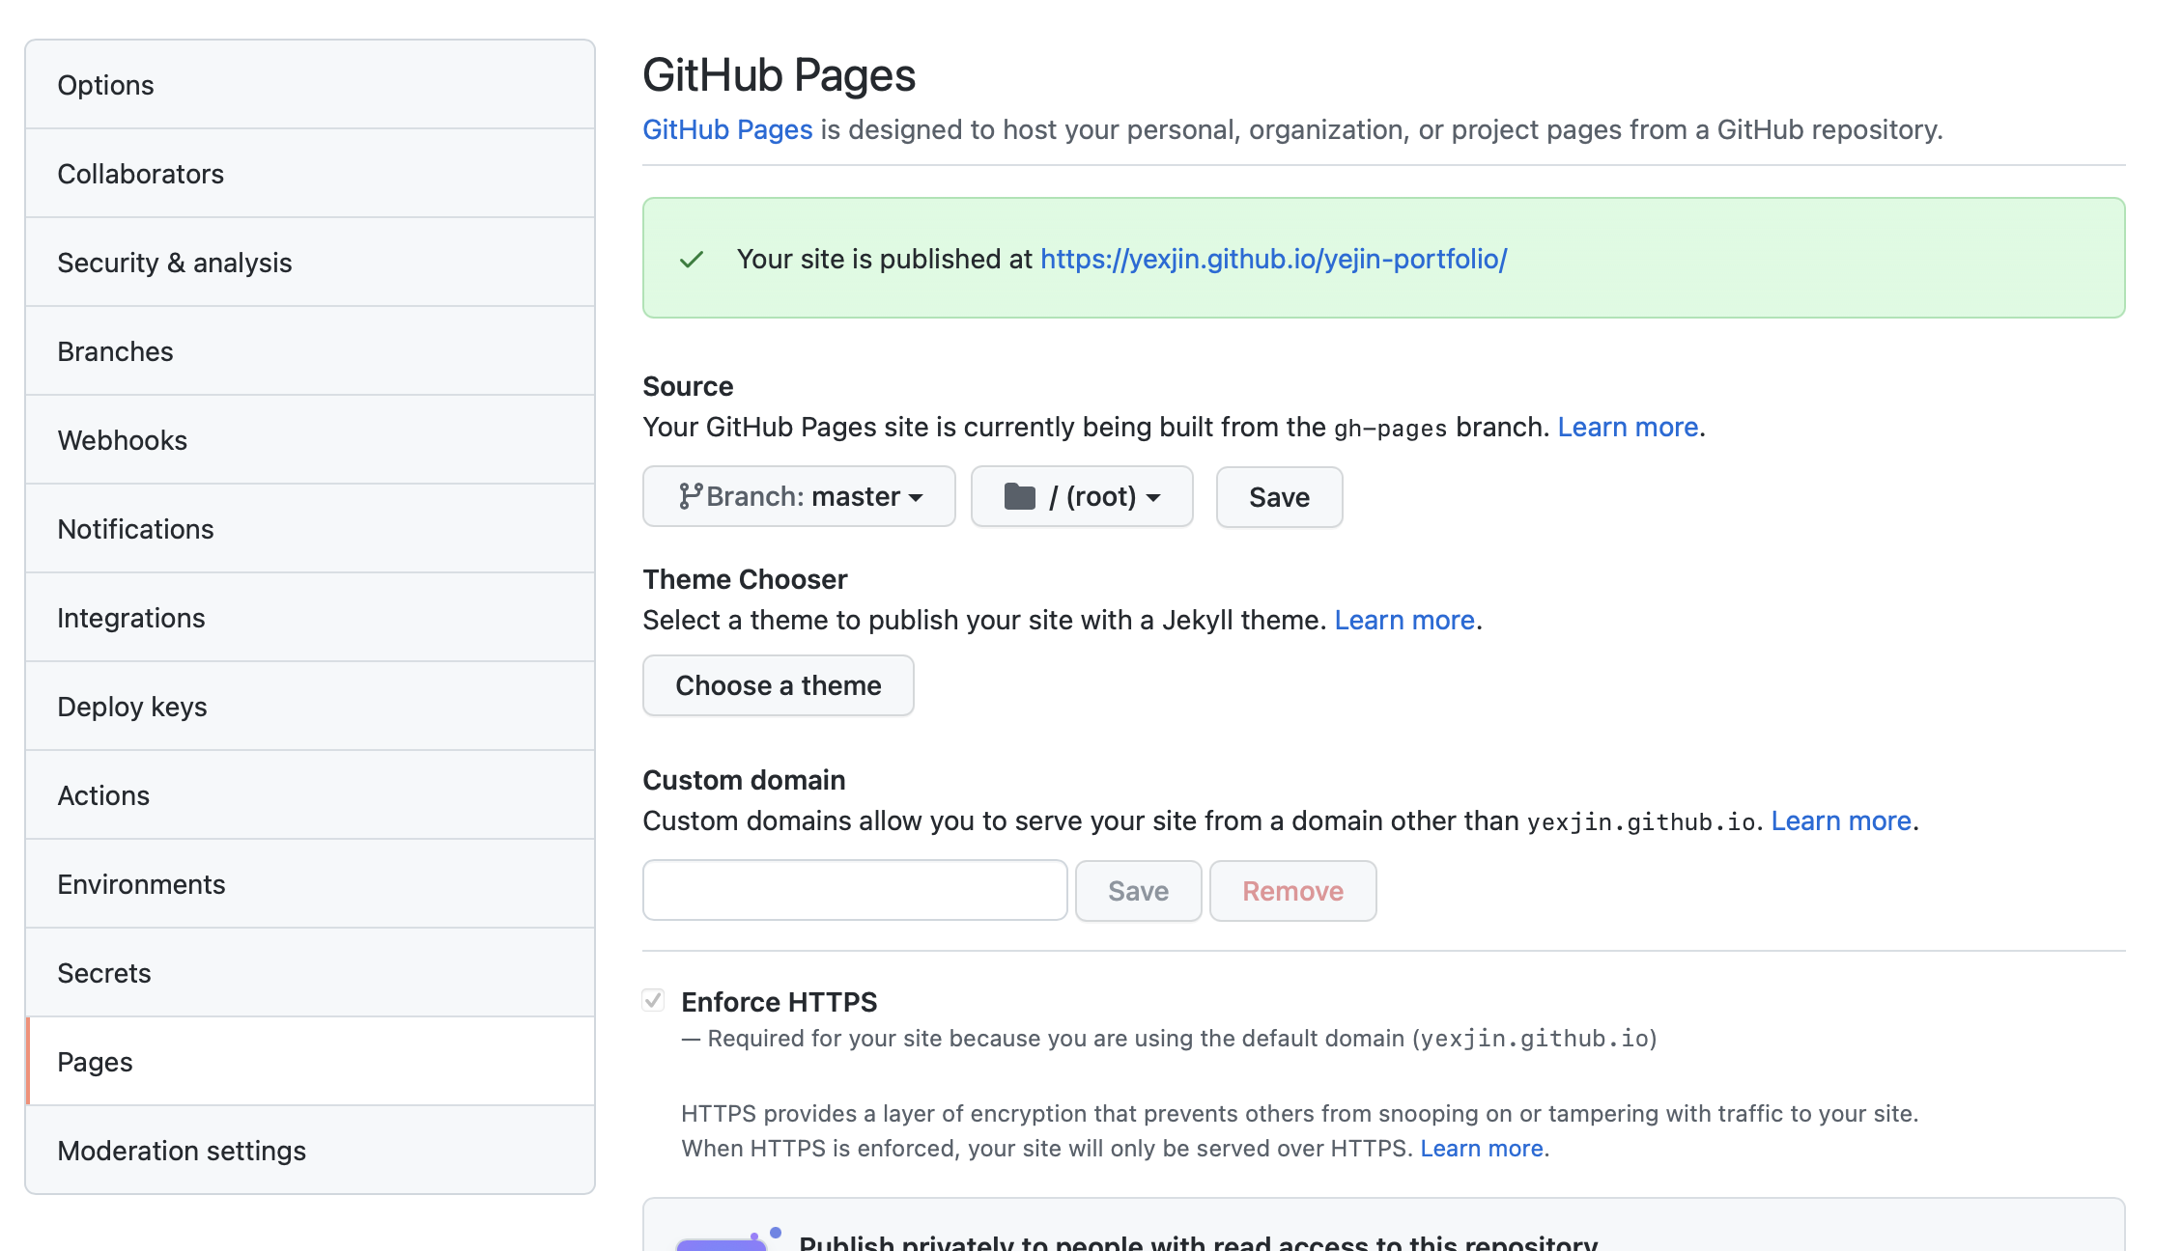Expand the / (root) folder dropdown
2183x1251 pixels.
click(1082, 496)
